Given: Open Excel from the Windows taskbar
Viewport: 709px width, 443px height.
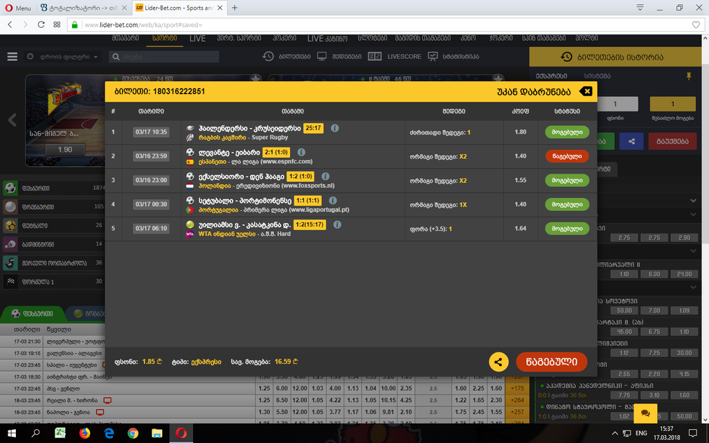Looking at the screenshot, I should click(x=60, y=433).
